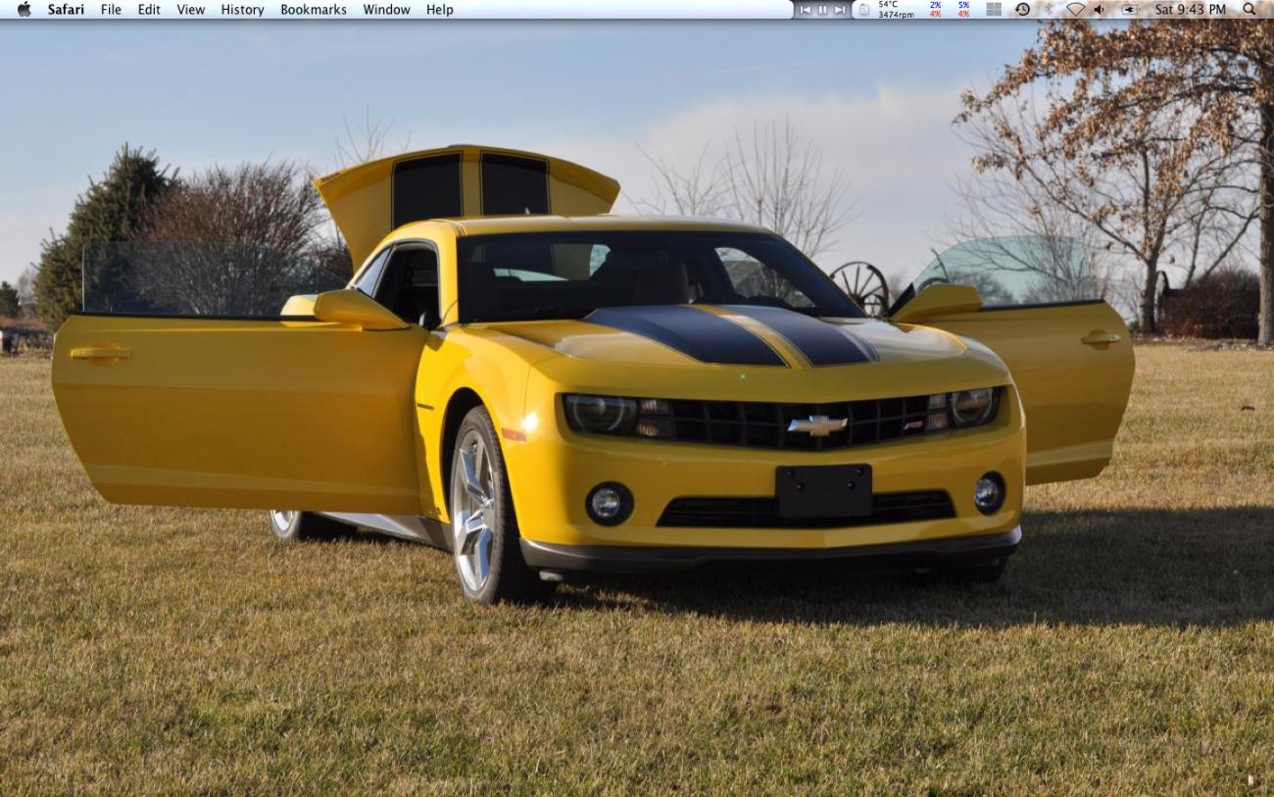Click the CPU usage percentage readout

point(932,9)
